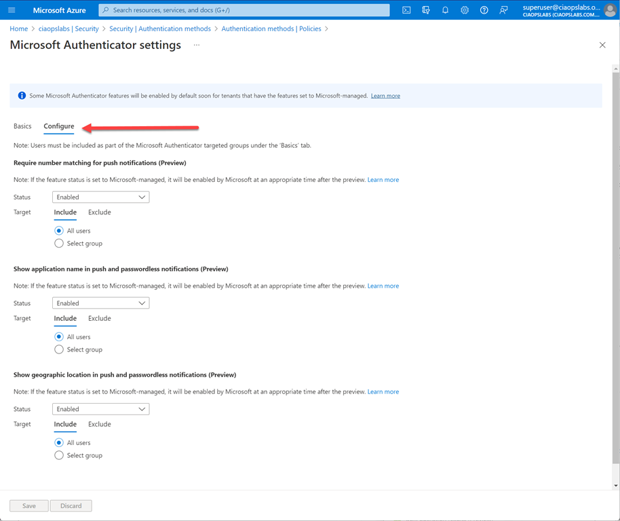Open the Feedback icon in header
Viewport: 620px width, 521px height.
point(503,10)
